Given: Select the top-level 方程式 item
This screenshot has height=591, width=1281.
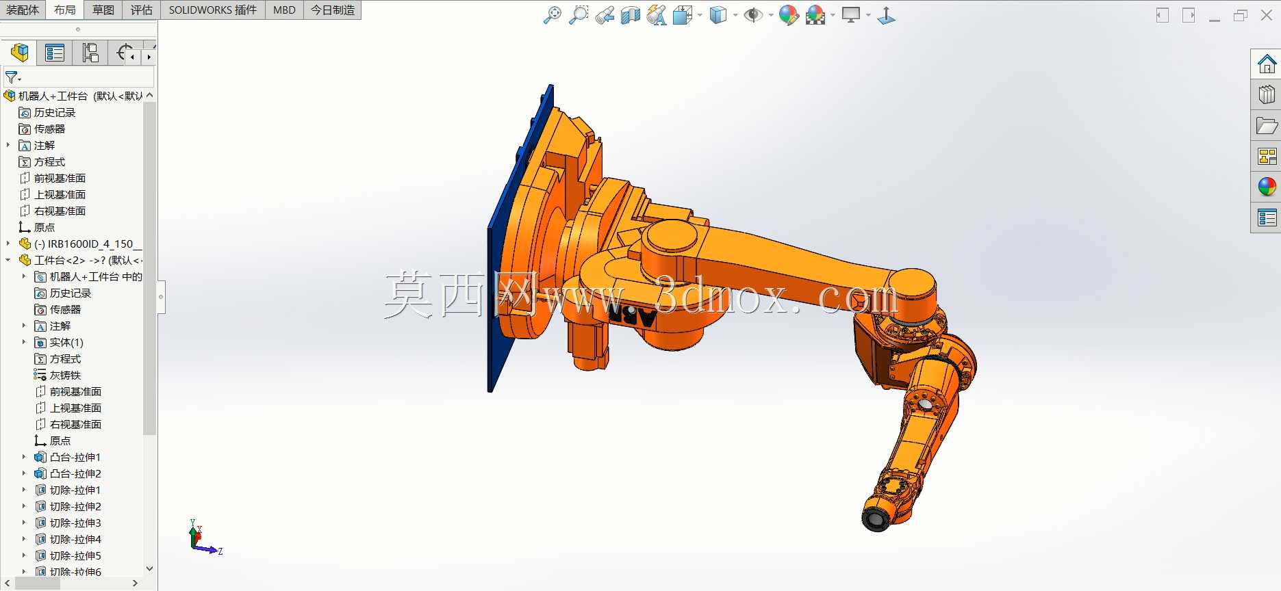Looking at the screenshot, I should click(x=42, y=161).
